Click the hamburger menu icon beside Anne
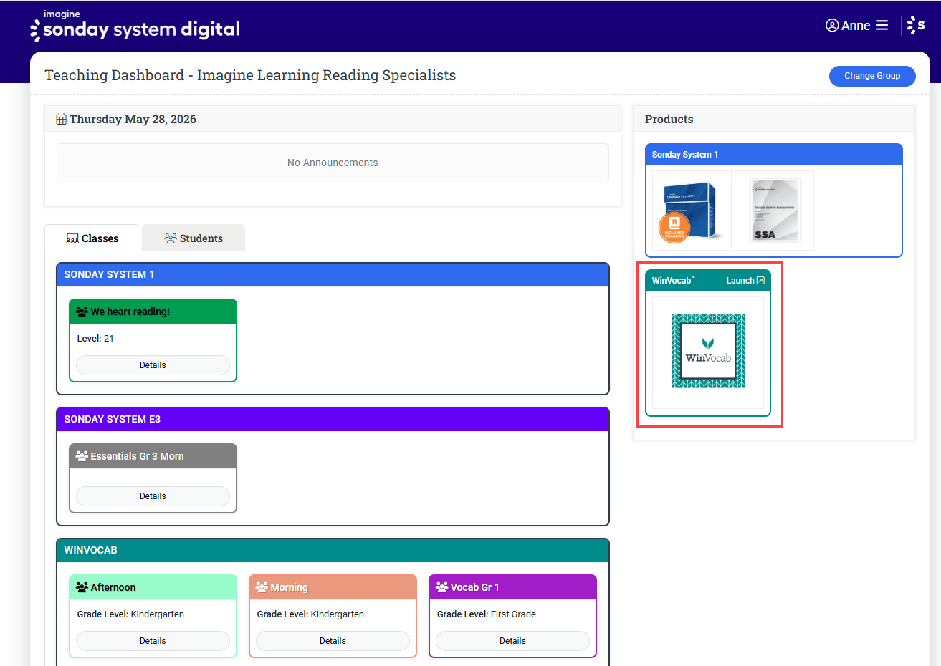Image resolution: width=941 pixels, height=666 pixels. [x=882, y=25]
